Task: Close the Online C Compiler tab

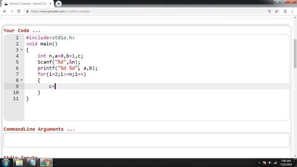Action: [x=51, y=4]
